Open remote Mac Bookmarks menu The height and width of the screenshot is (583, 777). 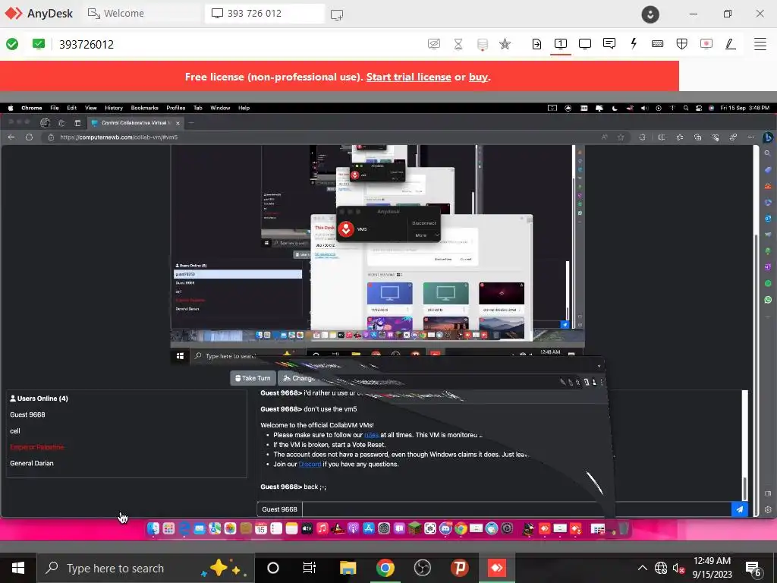pyautogui.click(x=144, y=108)
